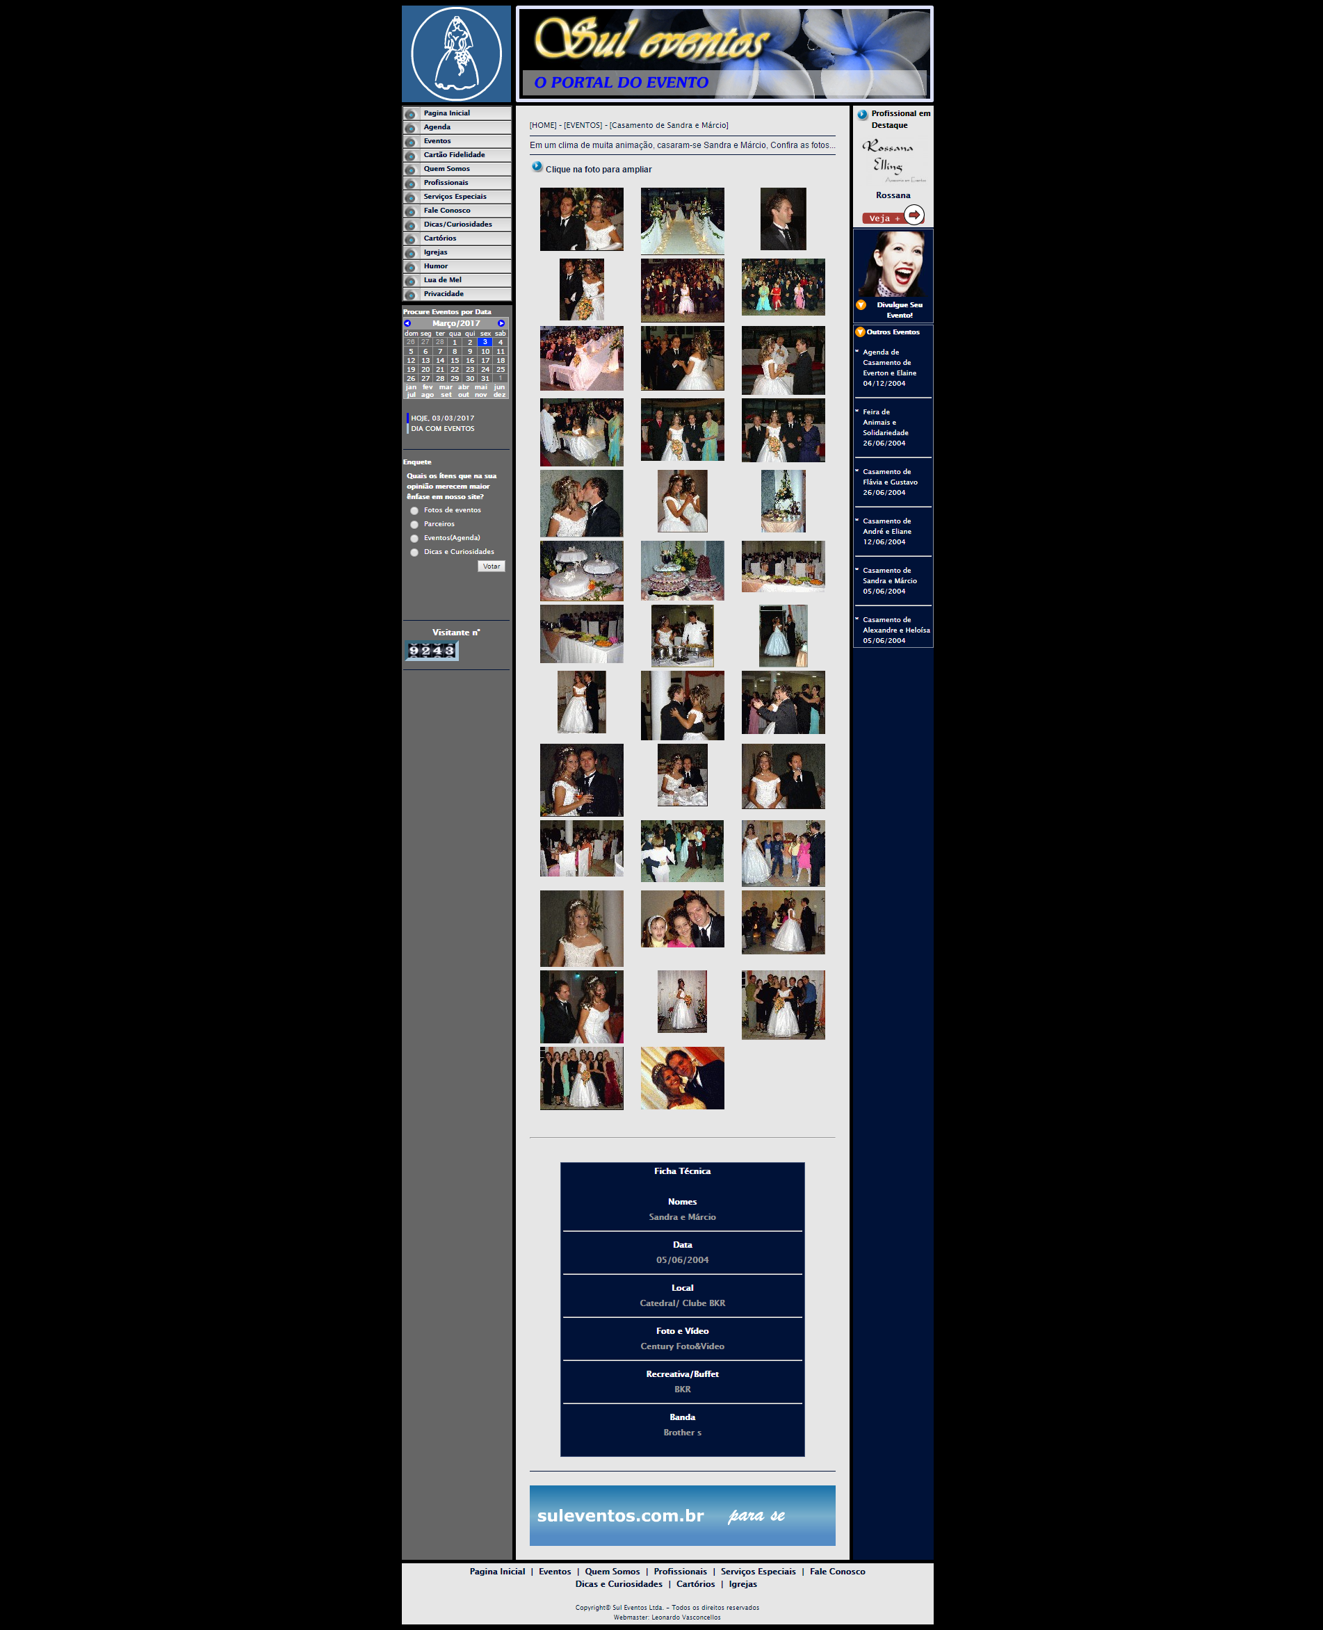
Task: Click footer Pagina Inicial link
Action: click(x=498, y=1572)
